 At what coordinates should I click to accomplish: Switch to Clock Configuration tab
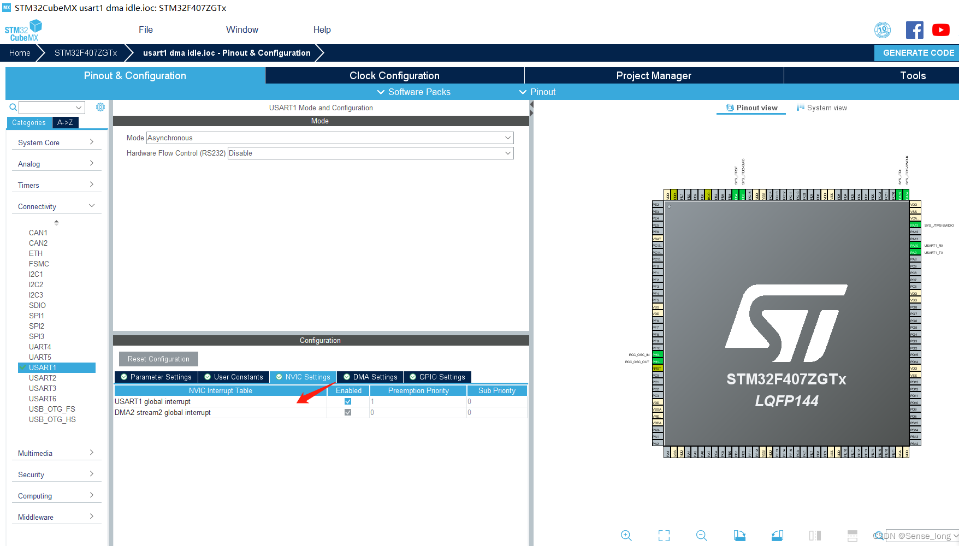394,75
